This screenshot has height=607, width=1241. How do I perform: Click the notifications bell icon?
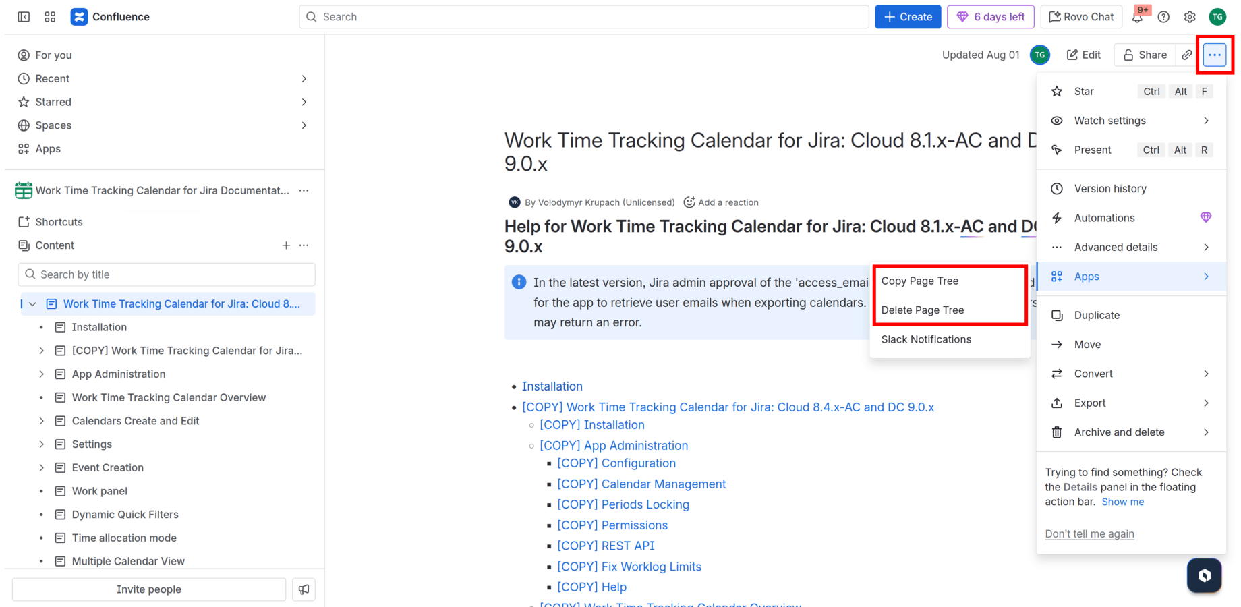[x=1137, y=18]
